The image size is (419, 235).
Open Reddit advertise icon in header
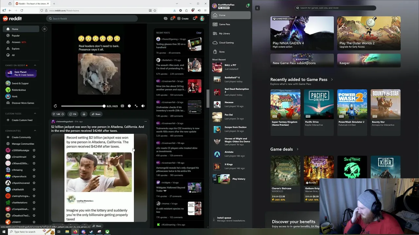(166, 19)
